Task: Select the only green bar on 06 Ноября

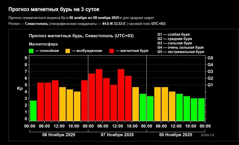Action: click(33, 111)
